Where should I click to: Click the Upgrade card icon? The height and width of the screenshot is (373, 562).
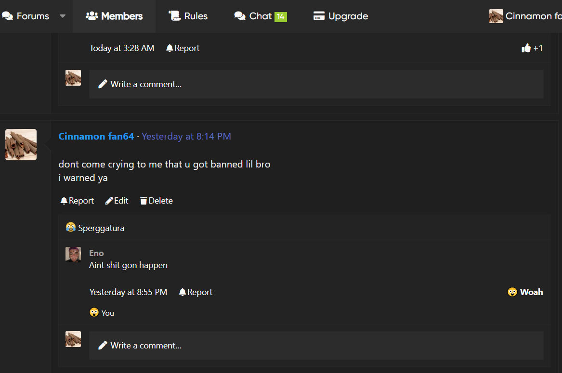tap(318, 15)
